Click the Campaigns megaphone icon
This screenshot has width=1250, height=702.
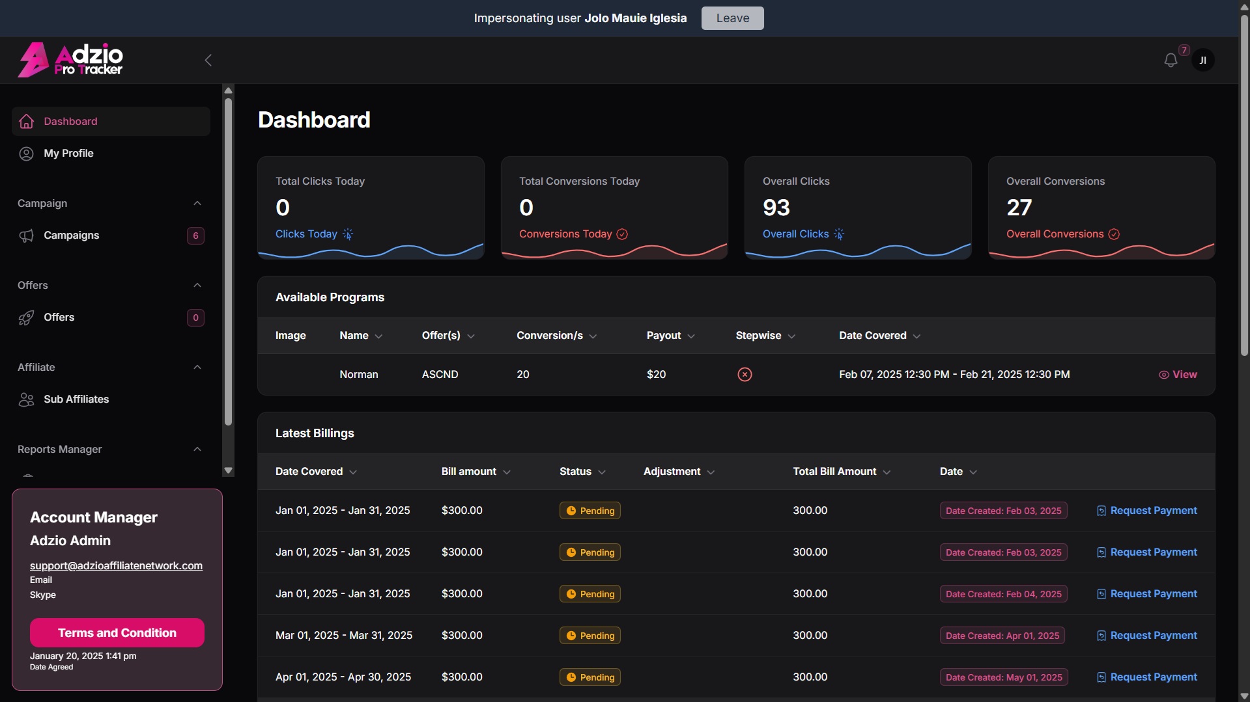coord(26,236)
